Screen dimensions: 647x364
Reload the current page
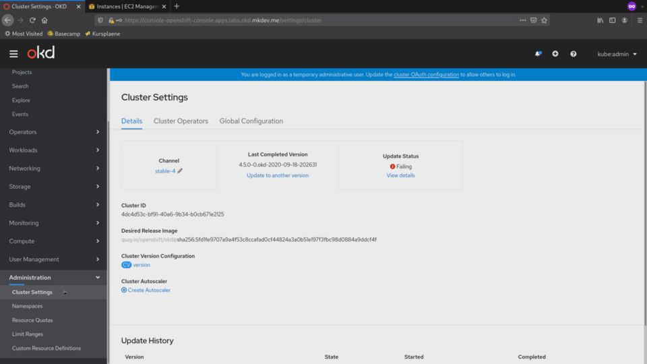point(32,20)
